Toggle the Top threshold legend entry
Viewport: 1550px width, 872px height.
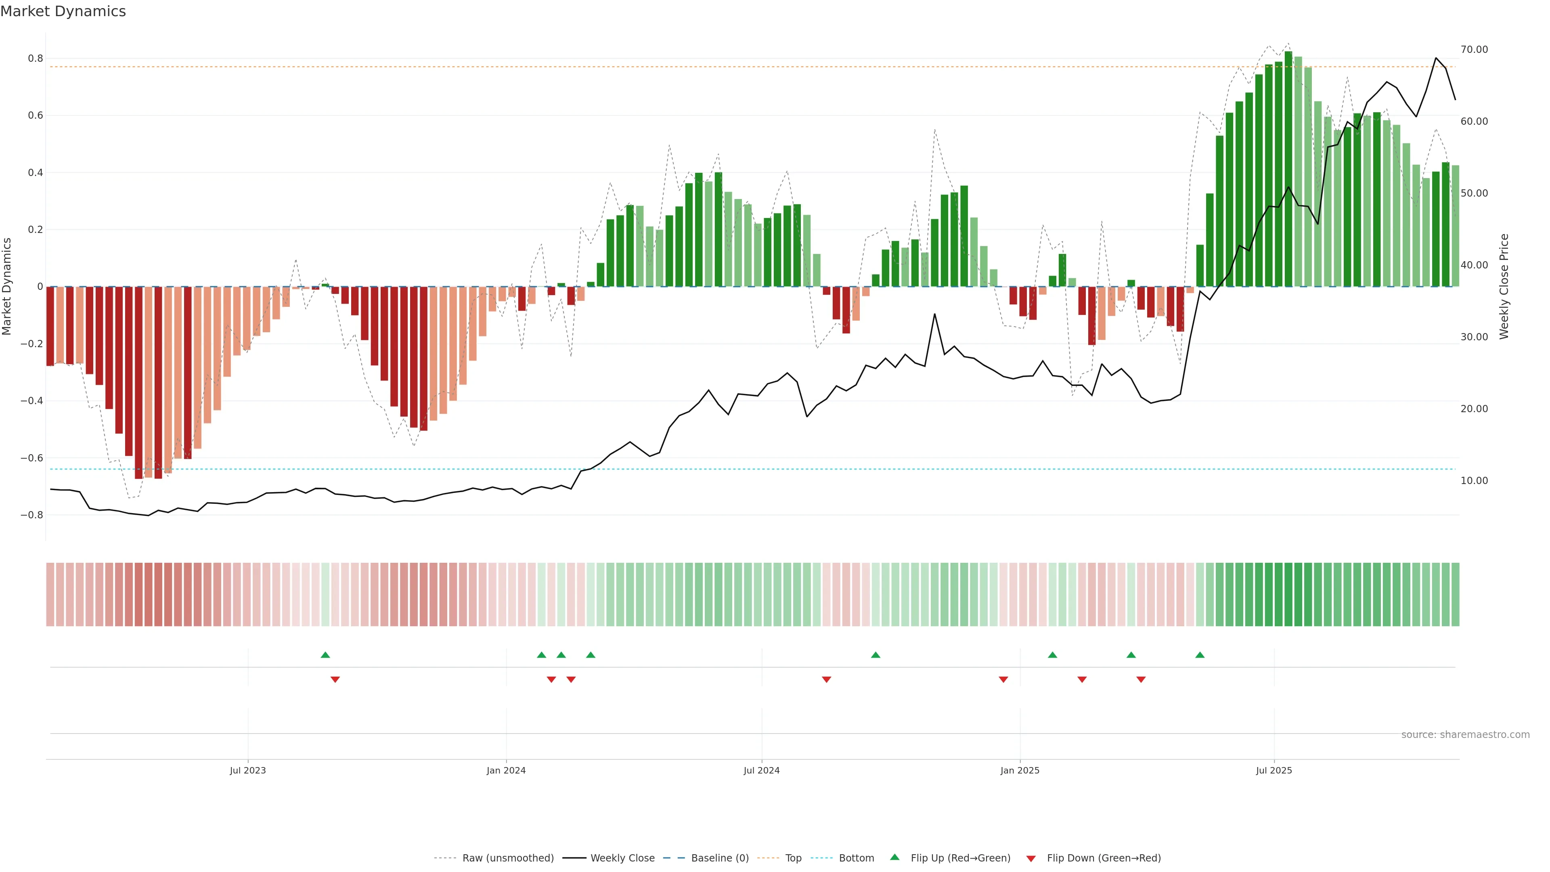point(792,857)
